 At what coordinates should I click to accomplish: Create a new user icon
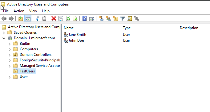[101, 18]
